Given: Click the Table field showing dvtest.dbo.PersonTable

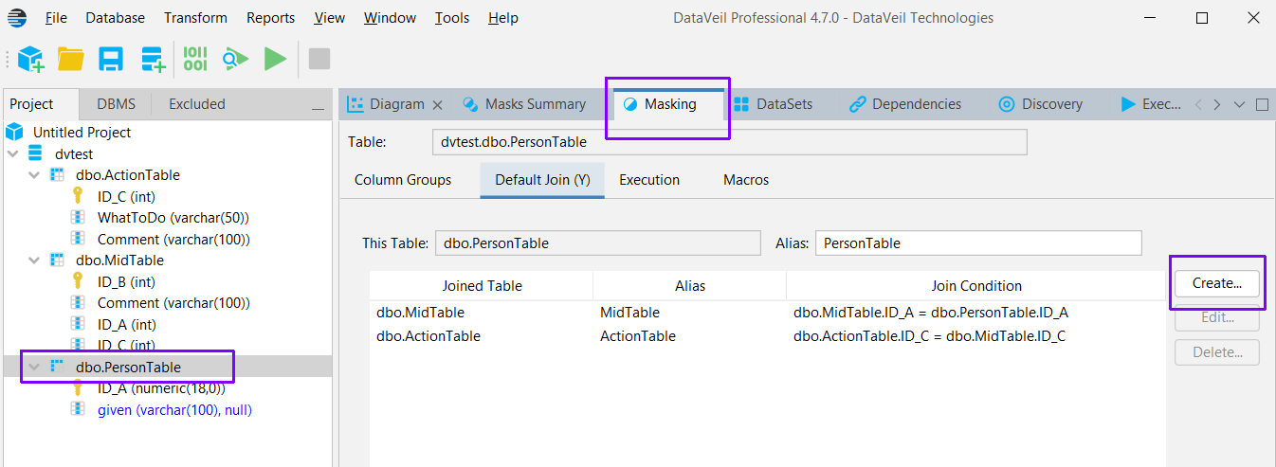Looking at the screenshot, I should click(729, 142).
